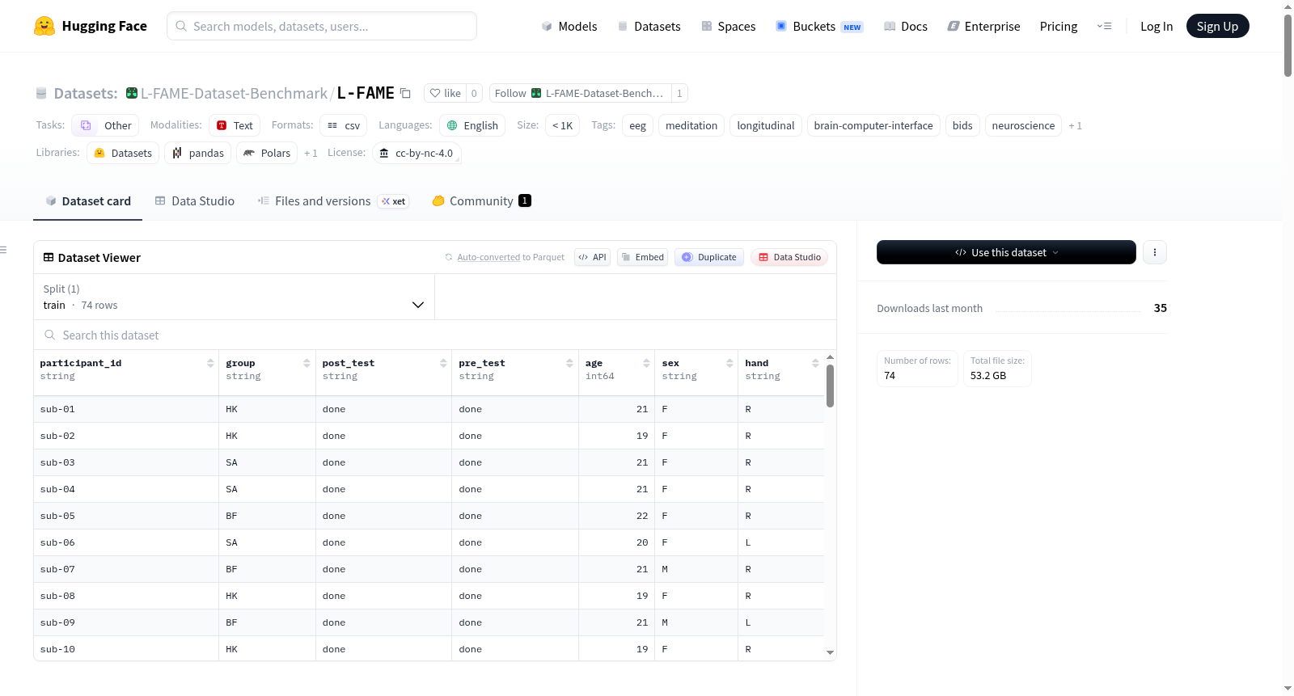Click the L-FAME-Dataset-Benchmark organization avatar
This screenshot has width=1294, height=696.
coord(132,93)
